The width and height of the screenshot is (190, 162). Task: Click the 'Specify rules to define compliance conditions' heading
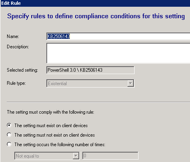[96, 16]
